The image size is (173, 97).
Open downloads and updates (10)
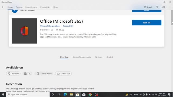tap(163, 7)
